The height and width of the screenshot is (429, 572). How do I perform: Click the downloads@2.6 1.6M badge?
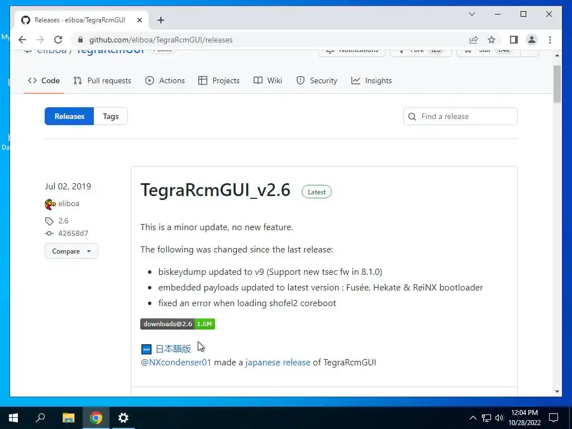178,324
